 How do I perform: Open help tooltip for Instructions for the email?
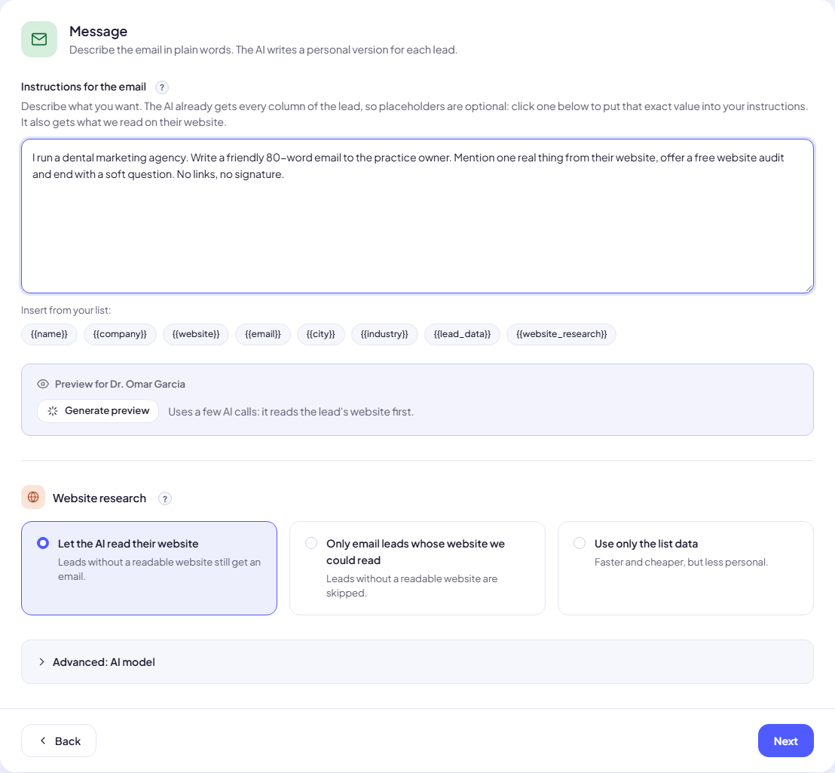(162, 87)
